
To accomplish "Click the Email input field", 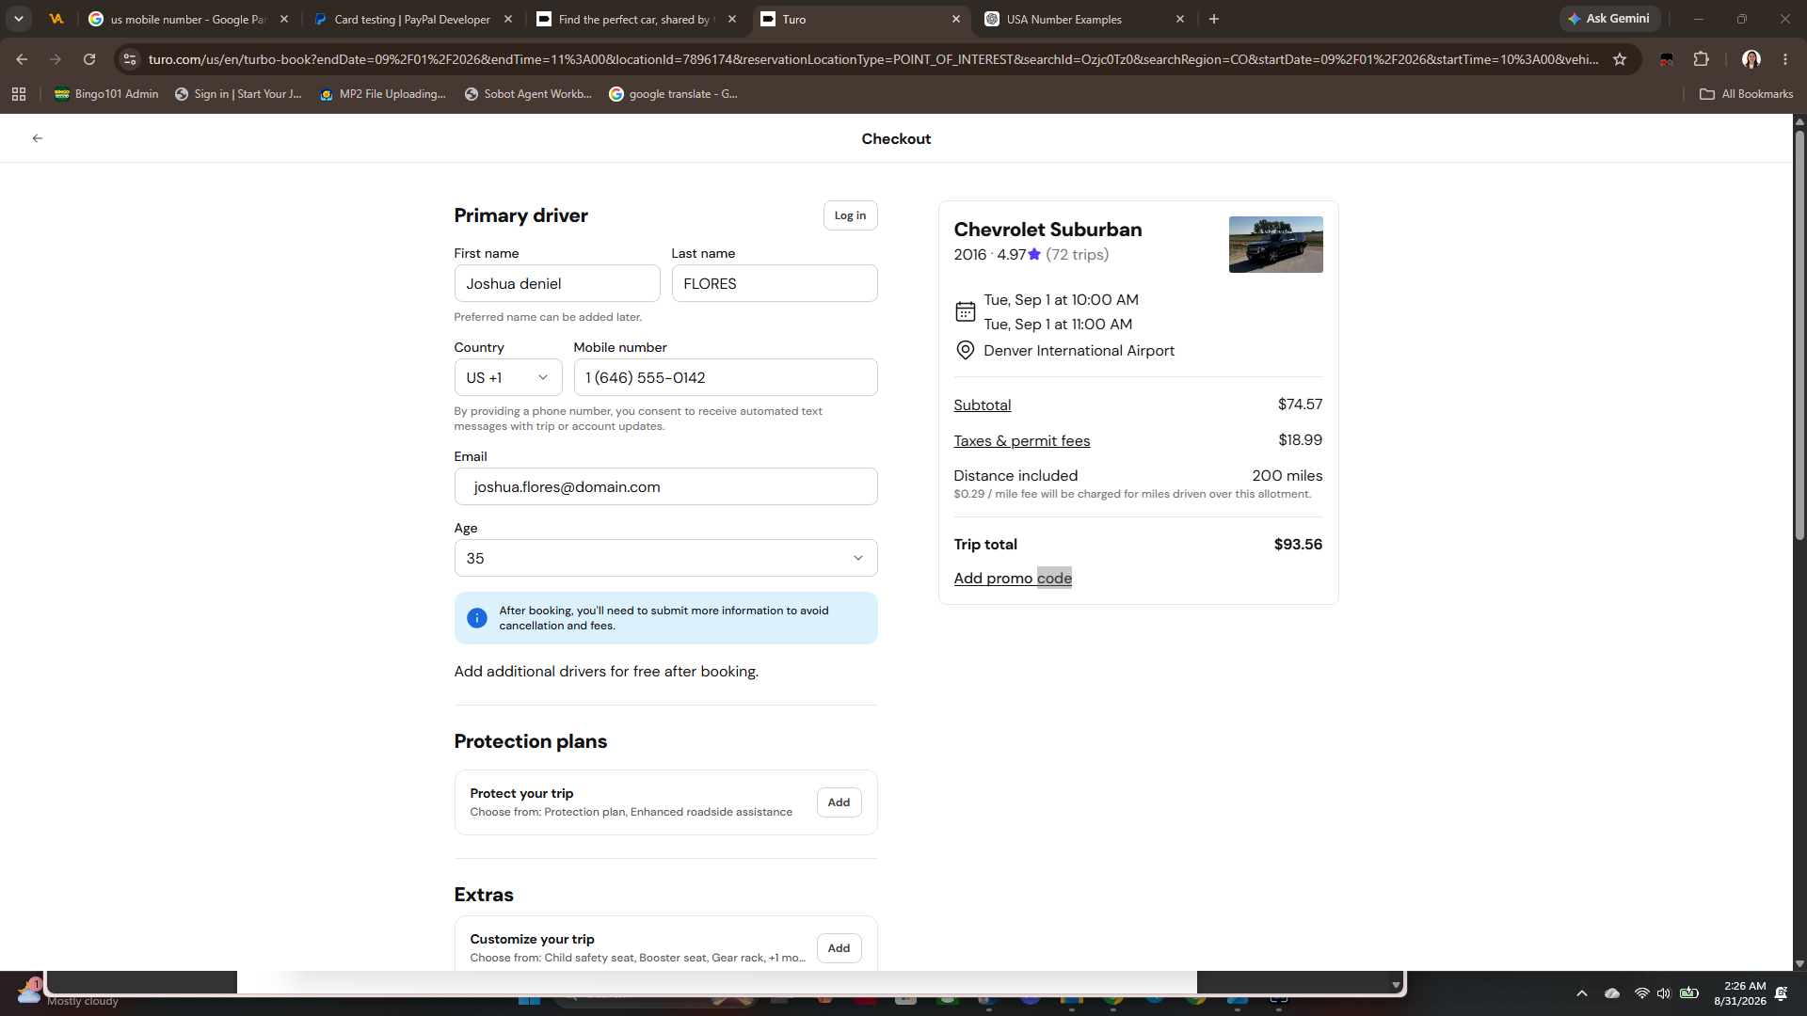I will [x=665, y=486].
